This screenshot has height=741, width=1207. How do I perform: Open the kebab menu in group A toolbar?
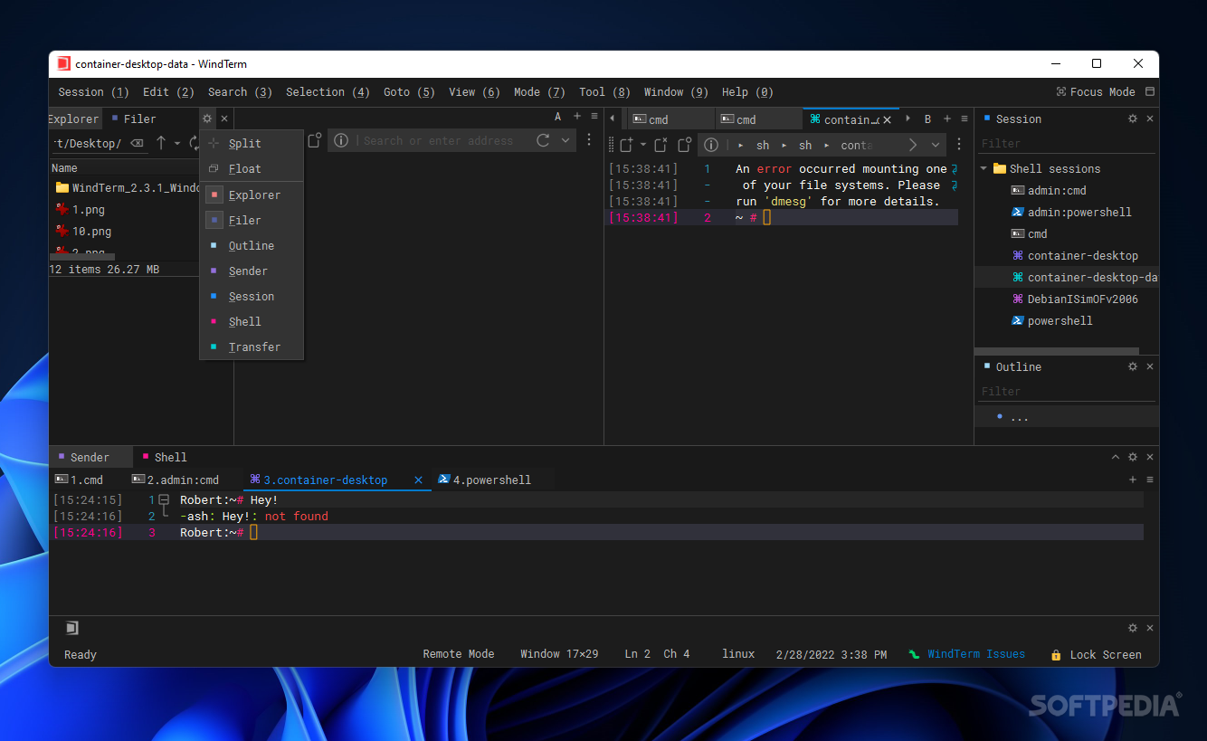[589, 140]
